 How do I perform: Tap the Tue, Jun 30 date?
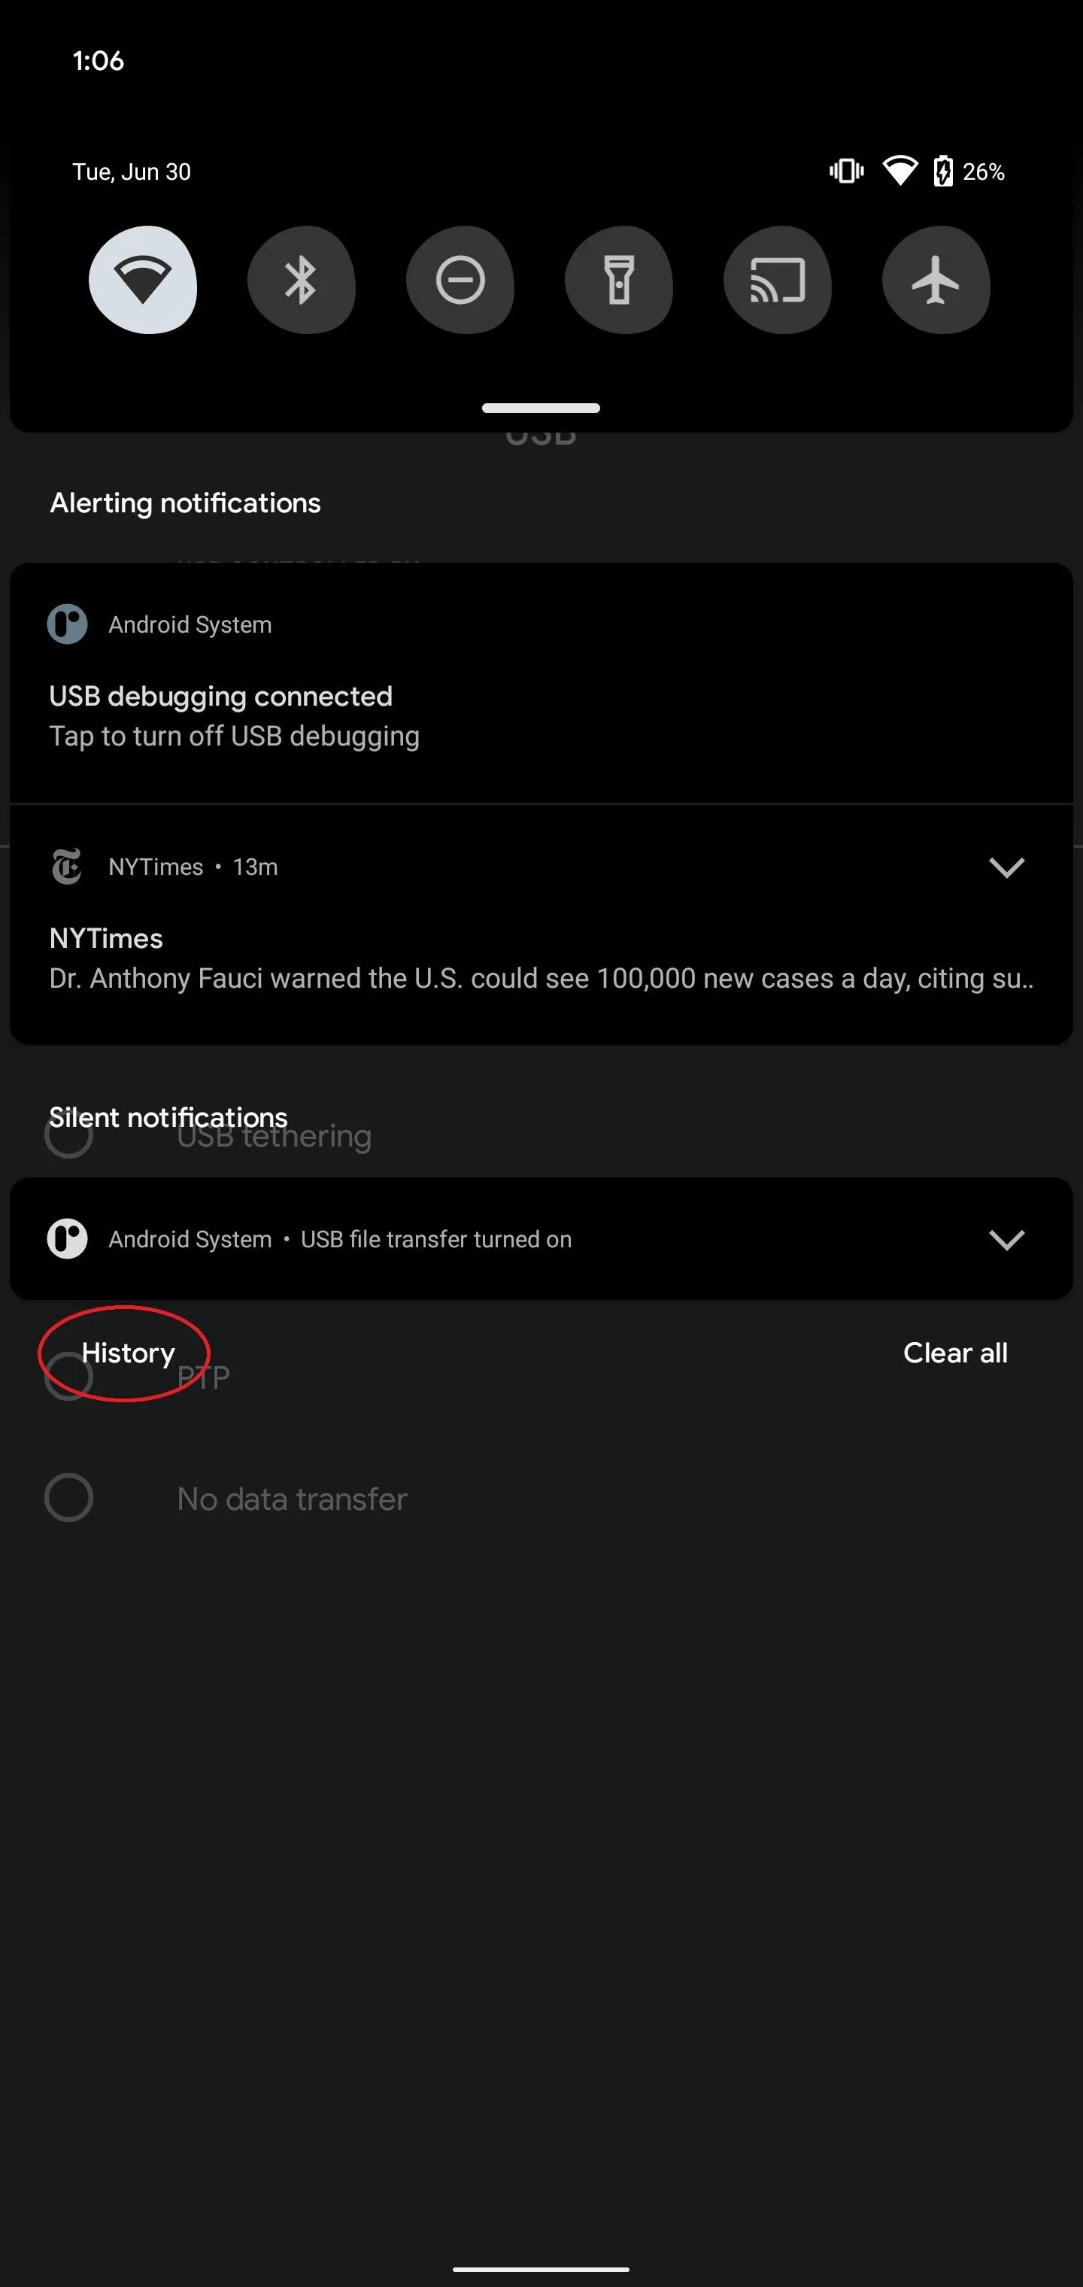(132, 172)
